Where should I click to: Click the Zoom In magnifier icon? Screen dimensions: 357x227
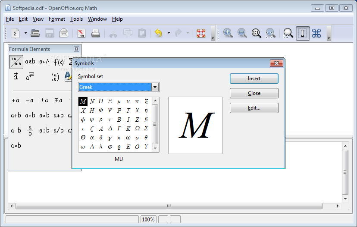pos(228,33)
